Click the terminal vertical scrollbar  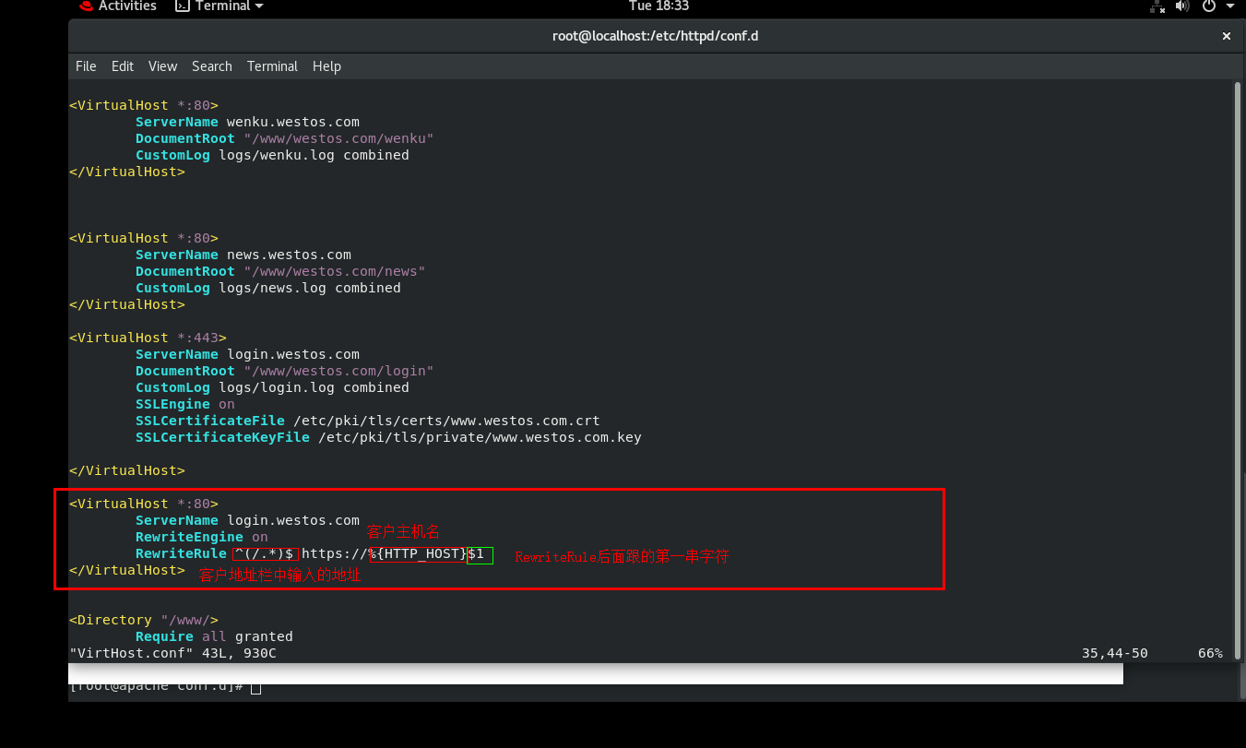1238,369
